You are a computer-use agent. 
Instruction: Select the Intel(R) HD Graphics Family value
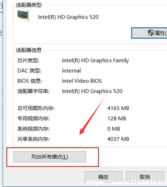point(95,61)
